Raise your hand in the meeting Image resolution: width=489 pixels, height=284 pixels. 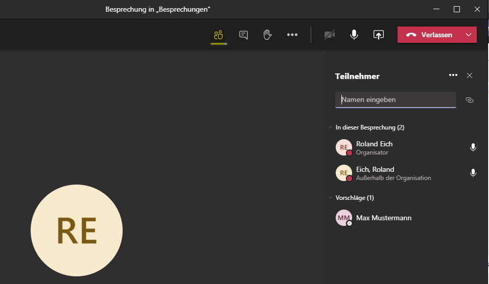click(267, 35)
